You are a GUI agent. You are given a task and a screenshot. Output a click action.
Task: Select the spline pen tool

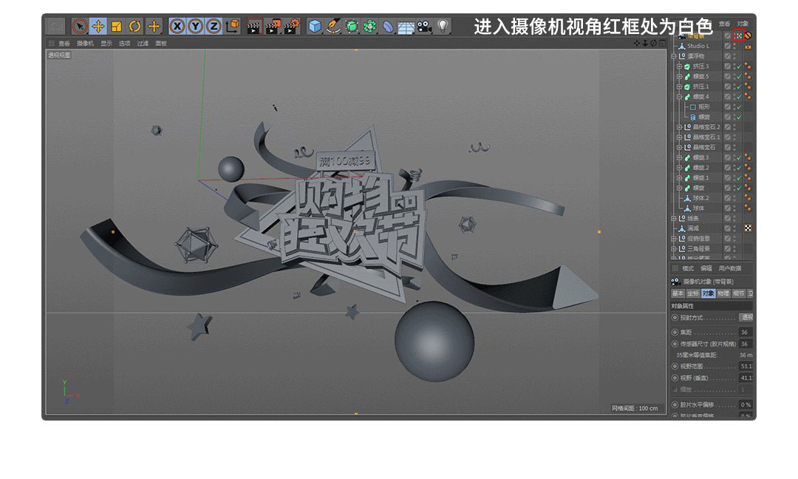(332, 26)
